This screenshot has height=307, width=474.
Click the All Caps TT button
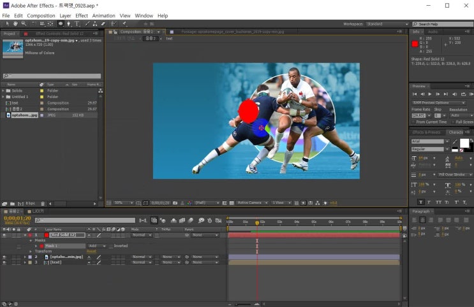point(439,202)
